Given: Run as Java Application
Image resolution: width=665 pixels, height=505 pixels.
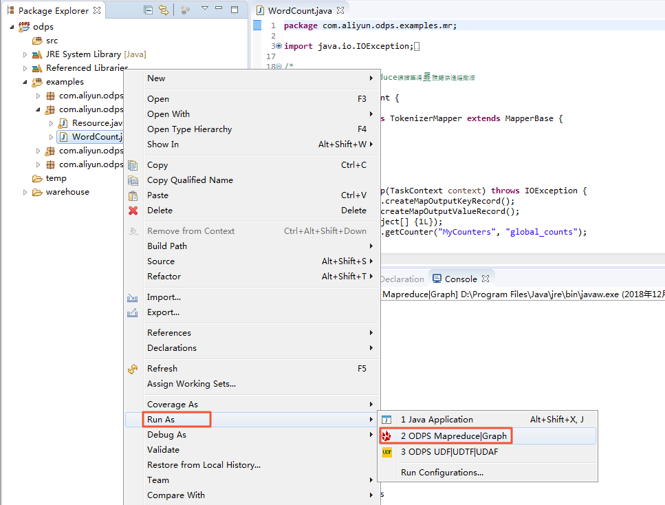Looking at the screenshot, I should pos(488,420).
